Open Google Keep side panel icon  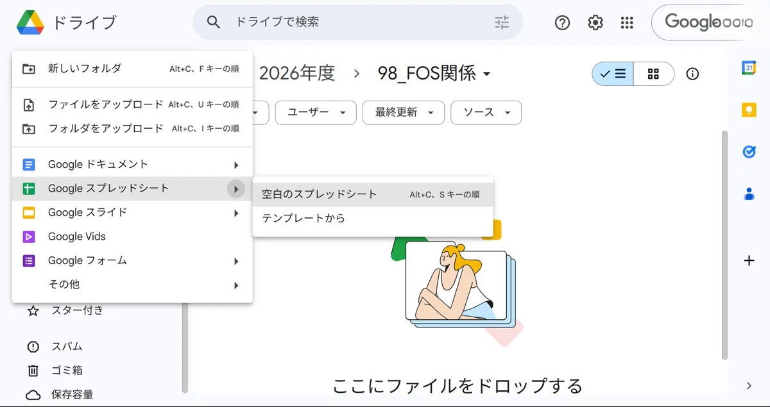pyautogui.click(x=749, y=110)
